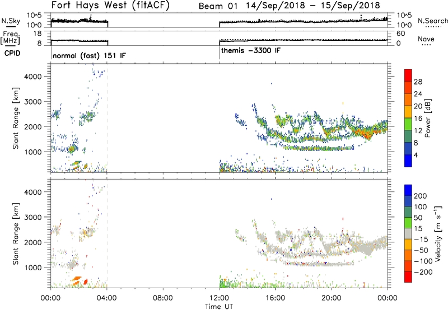Select the date range '14/Sep/2018 - 15/Sep/2018'
The height and width of the screenshot is (310, 448).
(313, 6)
